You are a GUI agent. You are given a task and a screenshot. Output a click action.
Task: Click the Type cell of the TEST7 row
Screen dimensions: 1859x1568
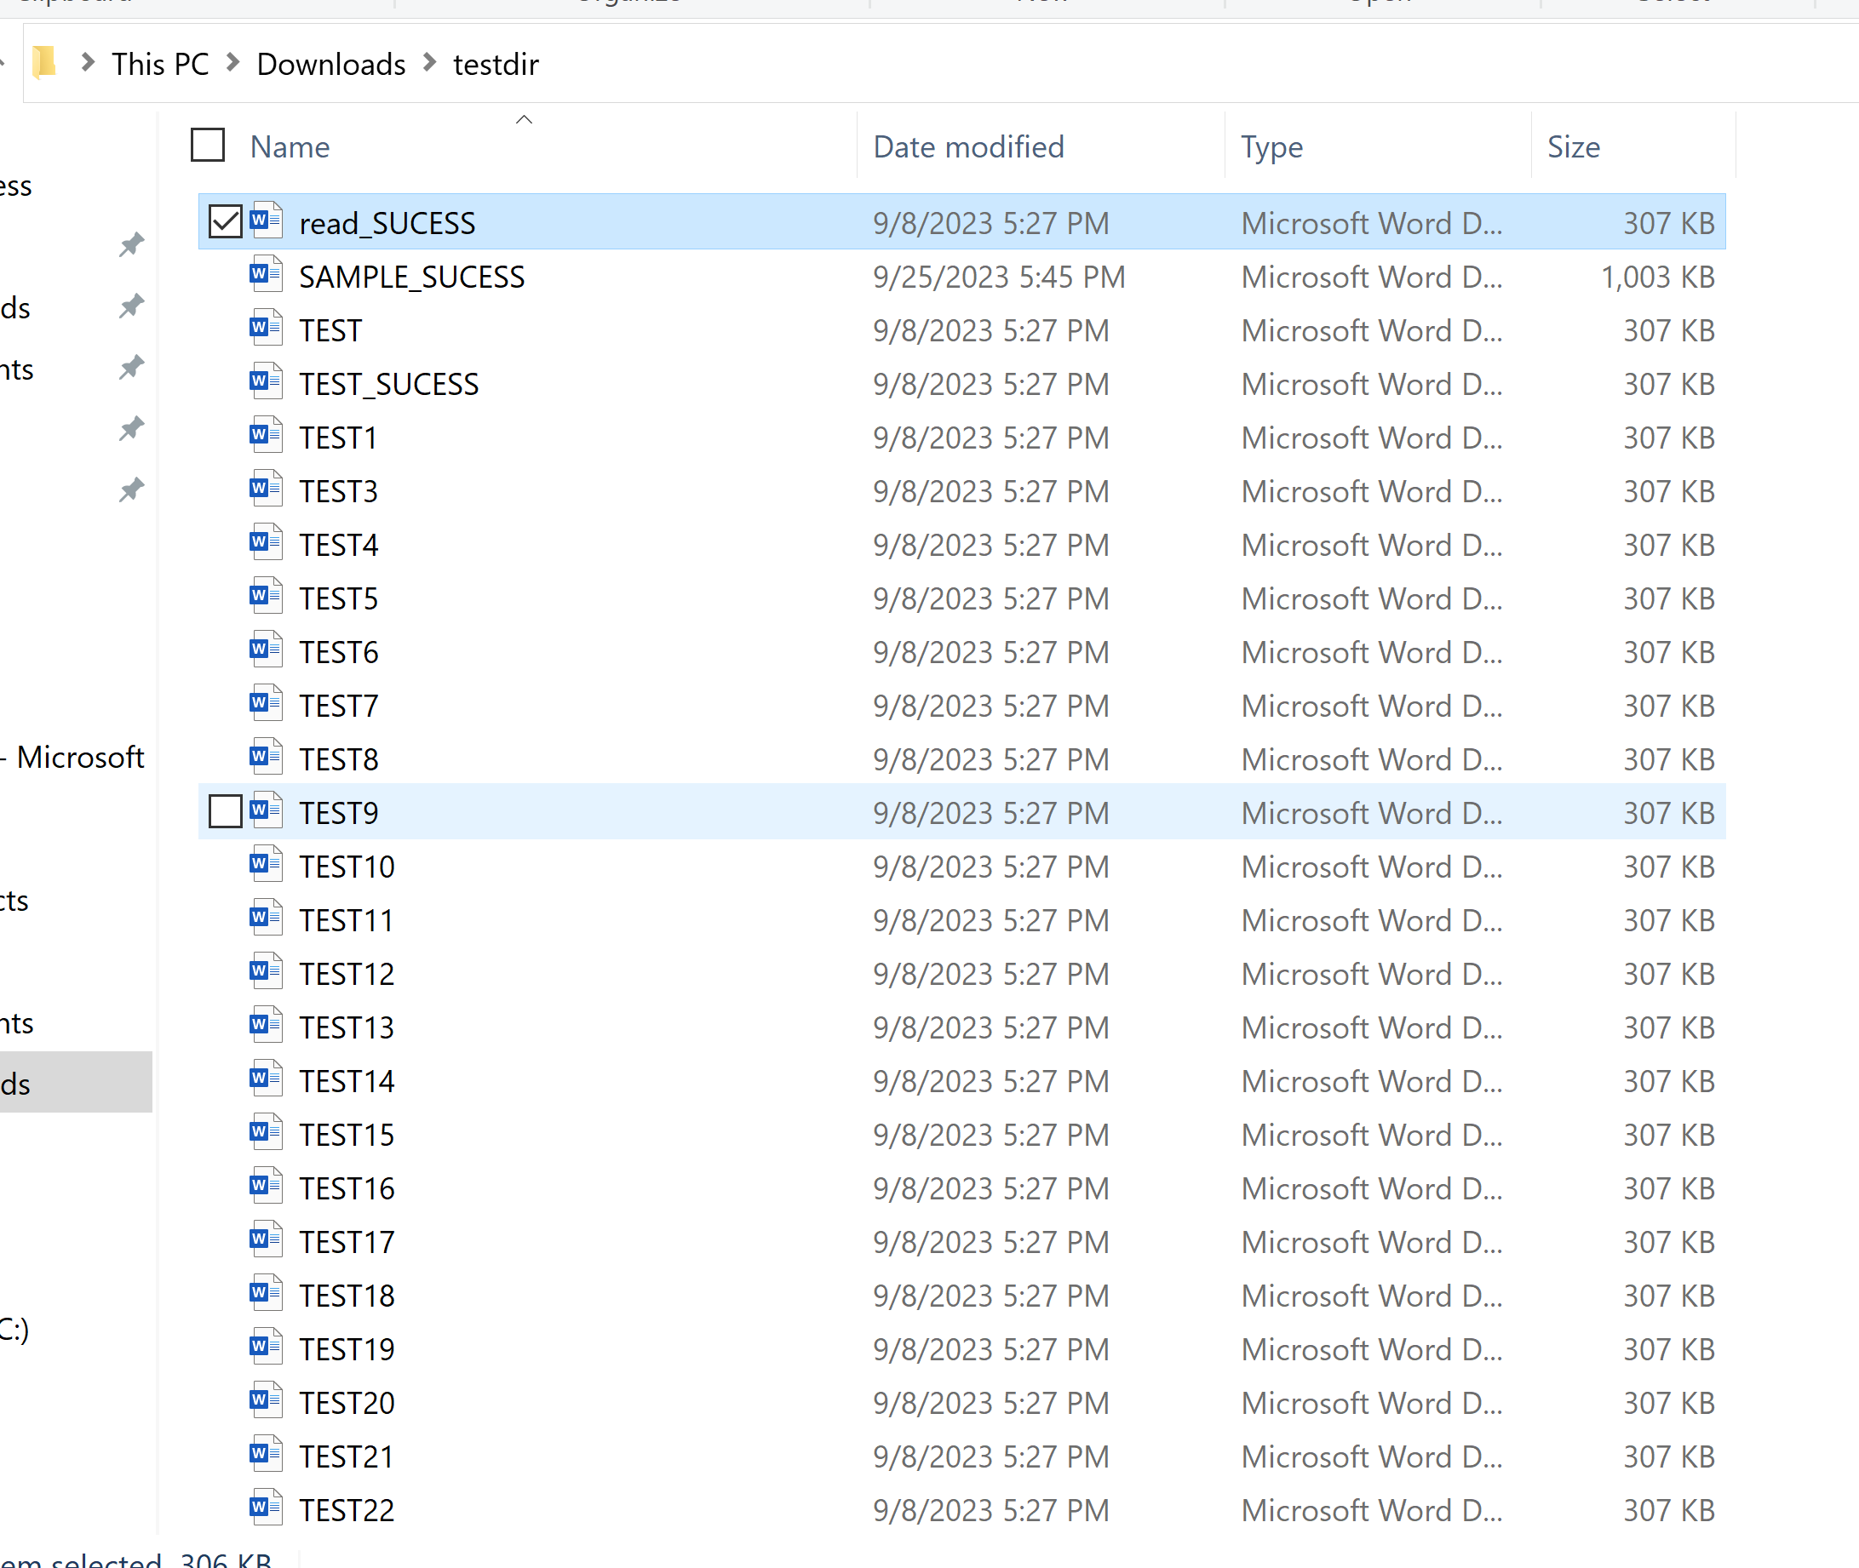(x=1372, y=707)
